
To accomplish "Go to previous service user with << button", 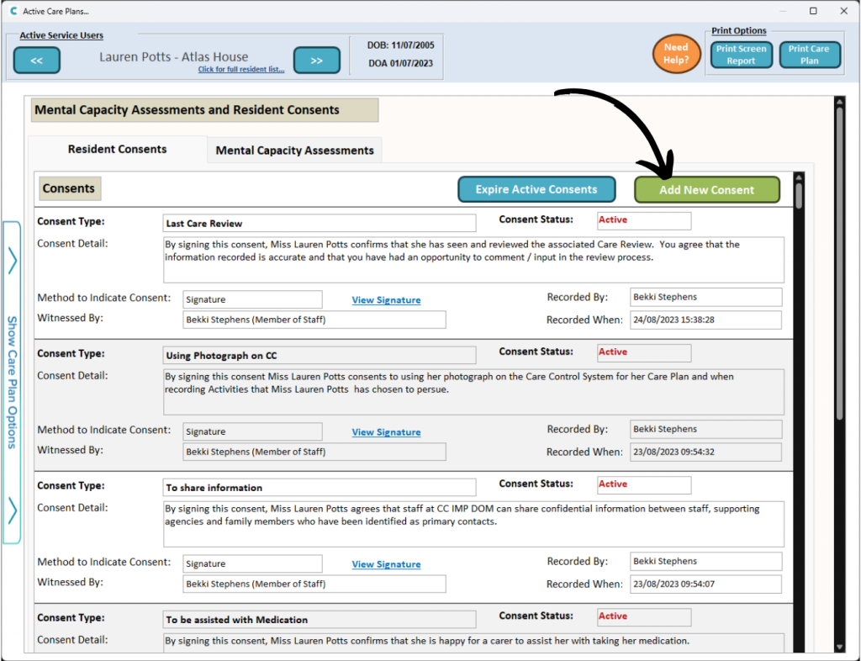I will pos(37,61).
